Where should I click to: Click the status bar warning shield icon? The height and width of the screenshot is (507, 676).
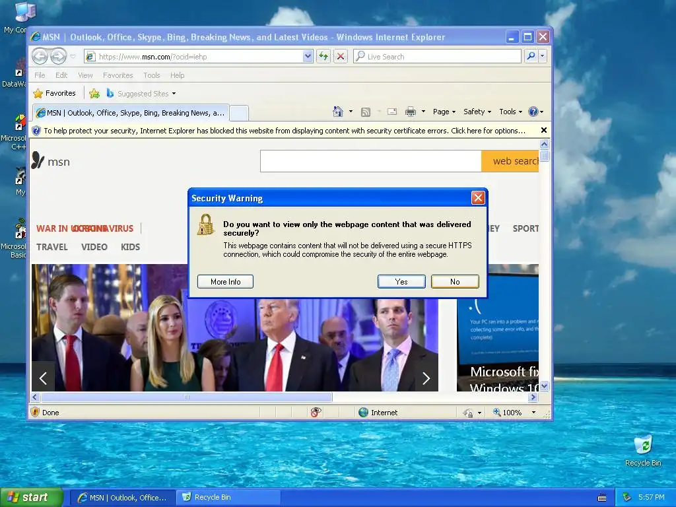36,412
